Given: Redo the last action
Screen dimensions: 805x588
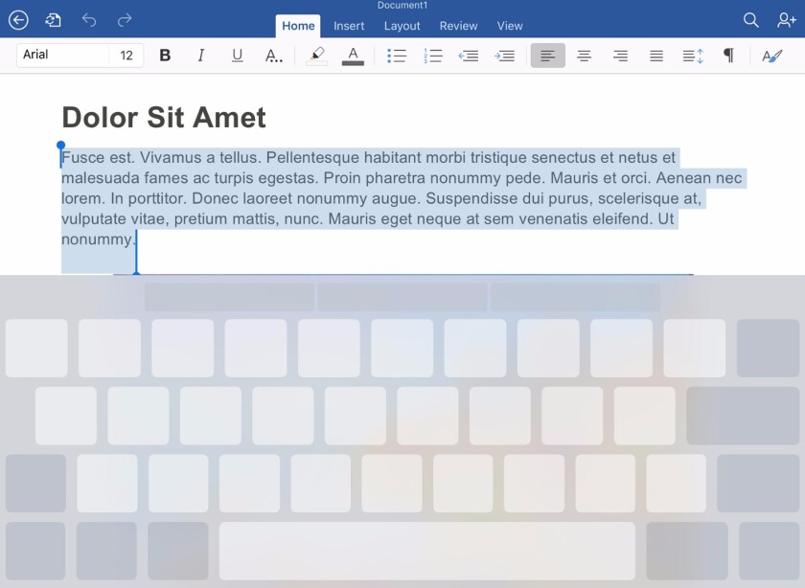Looking at the screenshot, I should click(125, 20).
